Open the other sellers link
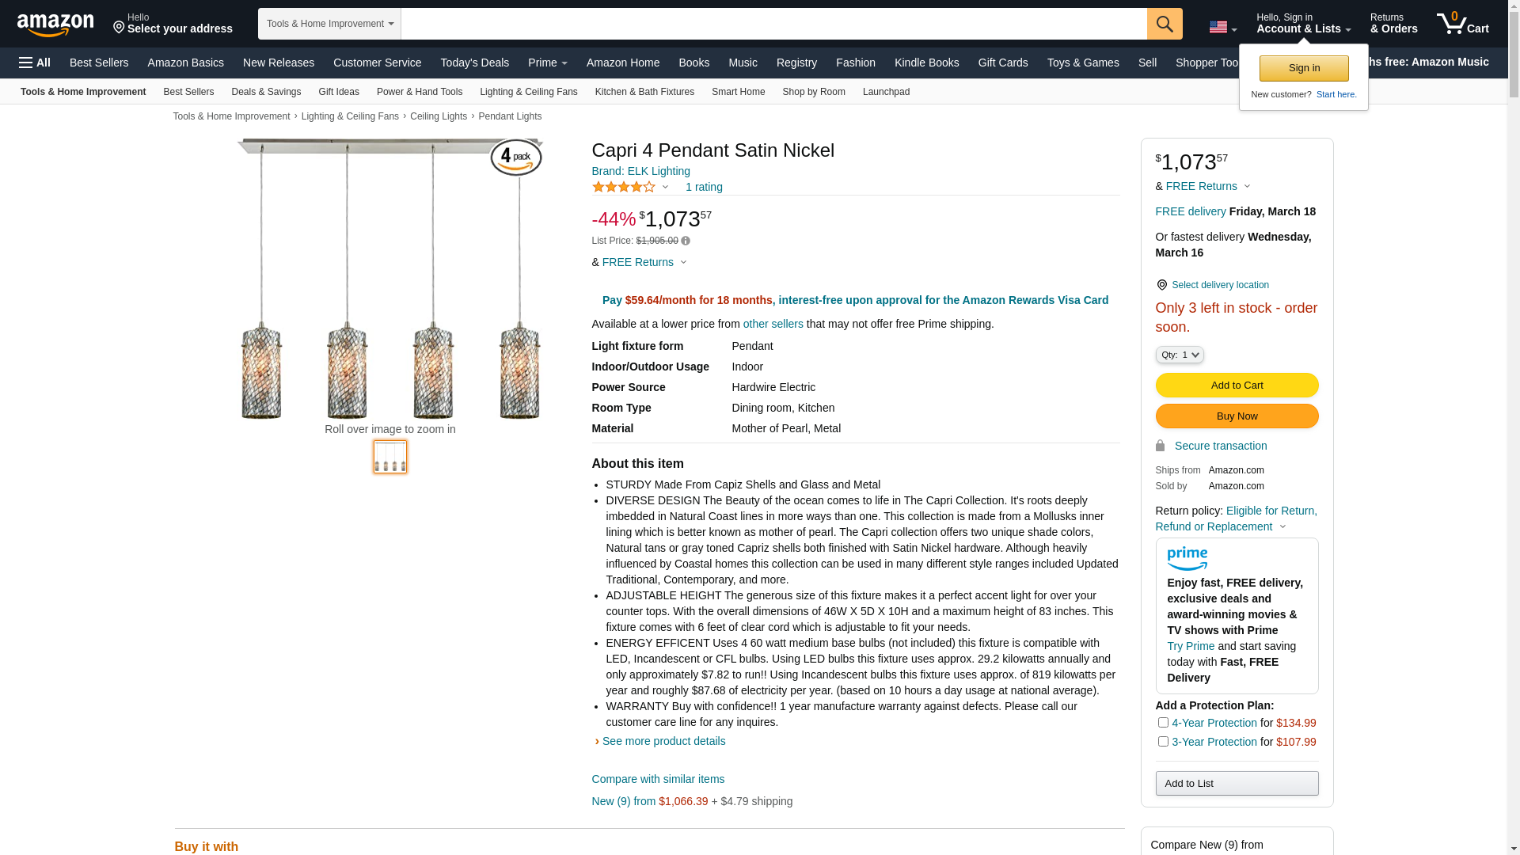 (x=773, y=324)
